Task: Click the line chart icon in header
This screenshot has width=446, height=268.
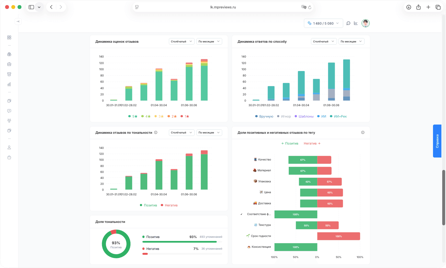Action: 356,23
